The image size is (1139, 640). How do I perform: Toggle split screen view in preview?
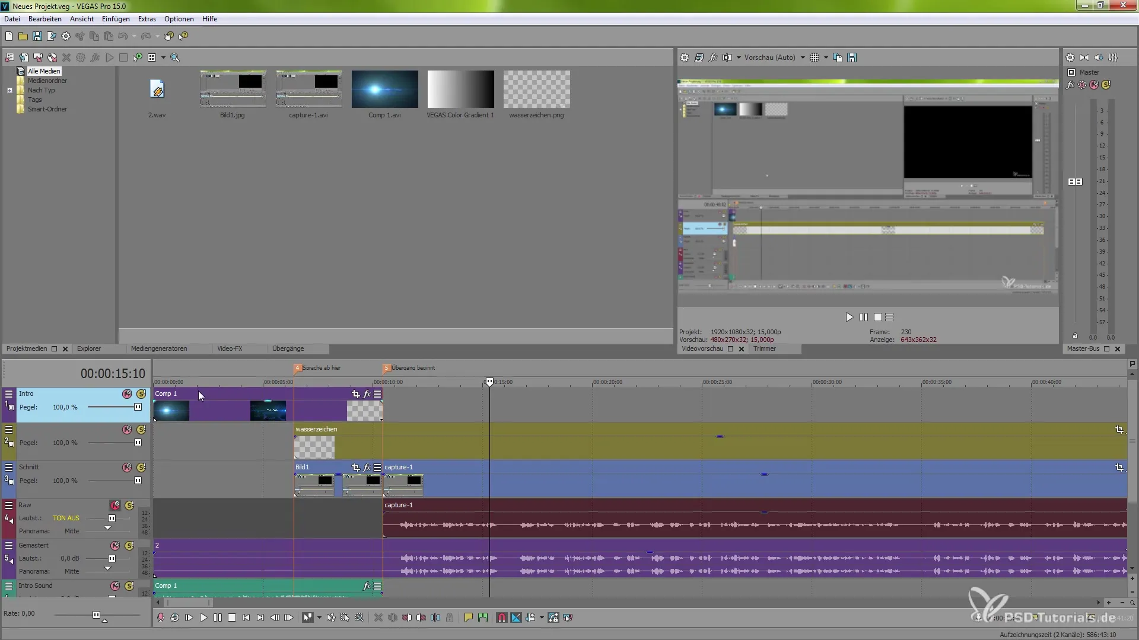[x=728, y=57]
